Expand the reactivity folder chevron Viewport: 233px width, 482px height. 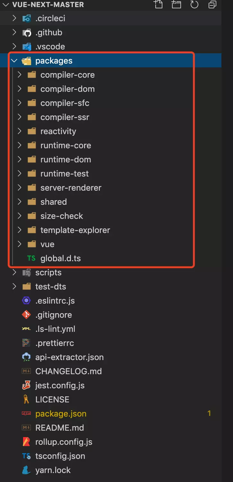point(20,131)
